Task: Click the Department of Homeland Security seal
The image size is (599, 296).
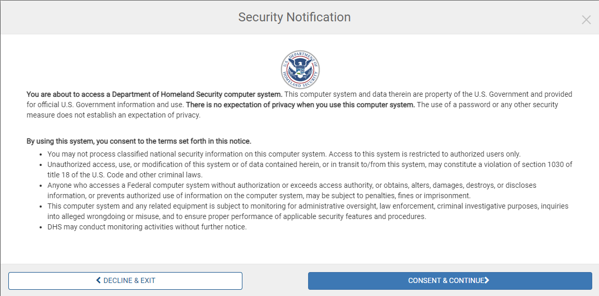Action: [x=300, y=70]
